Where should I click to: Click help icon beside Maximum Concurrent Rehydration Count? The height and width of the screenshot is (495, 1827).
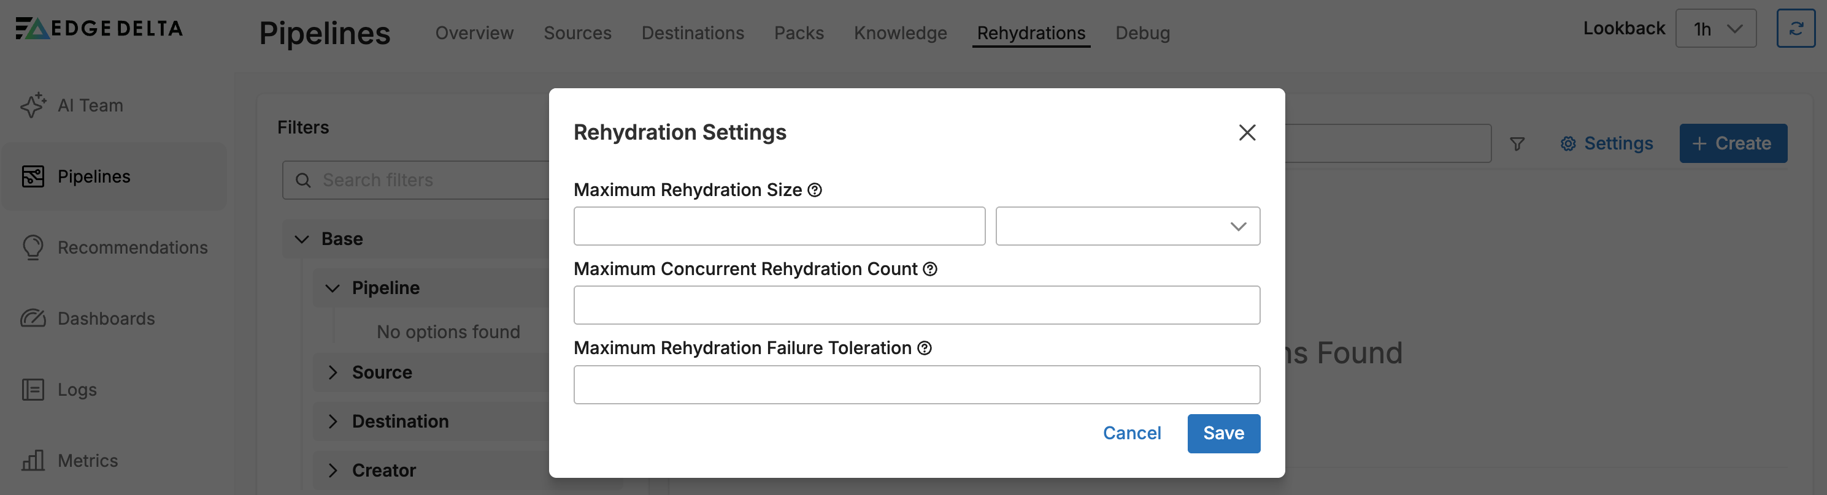coord(931,269)
